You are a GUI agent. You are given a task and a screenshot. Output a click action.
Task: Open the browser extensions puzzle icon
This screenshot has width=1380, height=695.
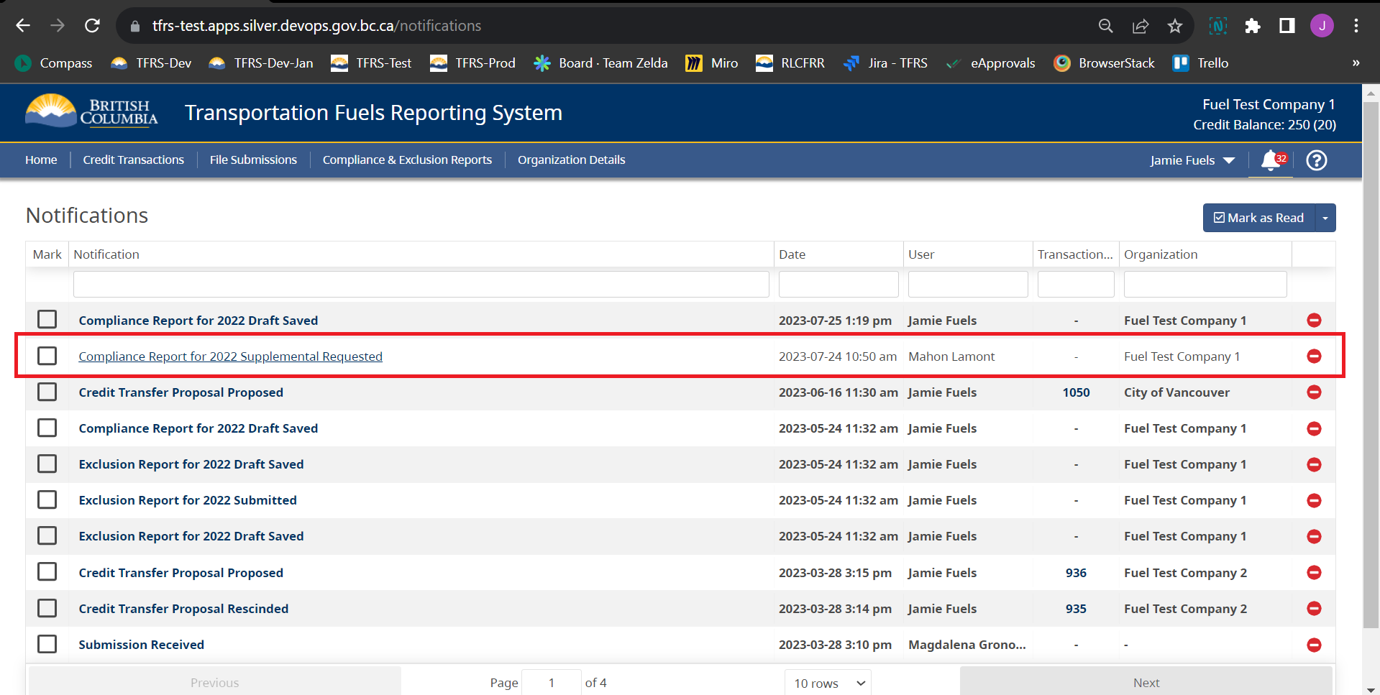click(x=1252, y=26)
